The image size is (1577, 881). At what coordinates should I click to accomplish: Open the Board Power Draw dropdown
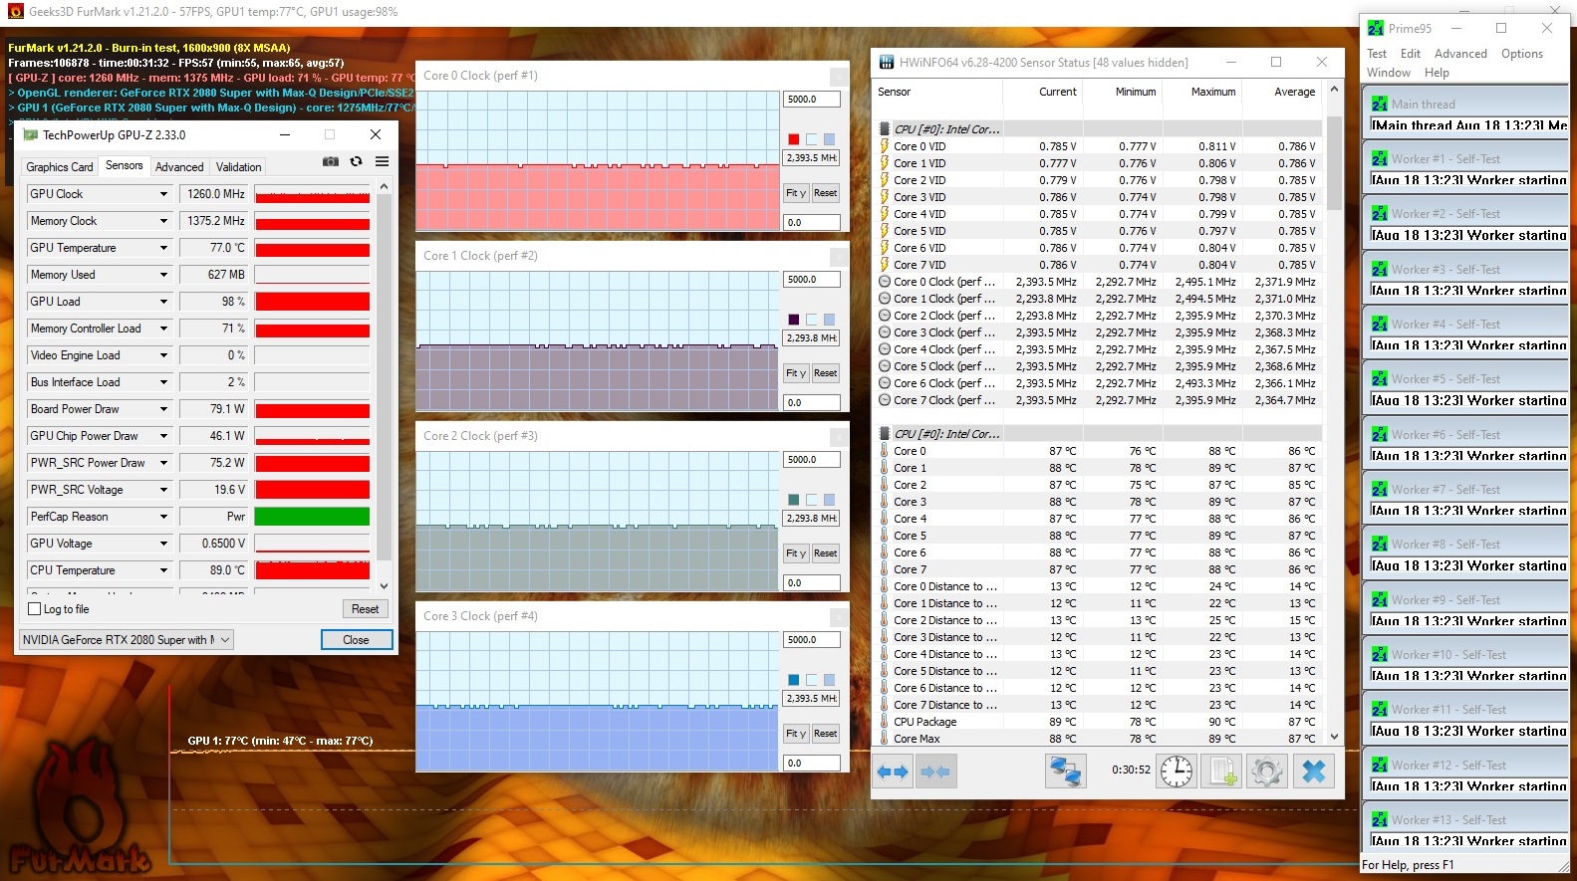[x=163, y=409]
